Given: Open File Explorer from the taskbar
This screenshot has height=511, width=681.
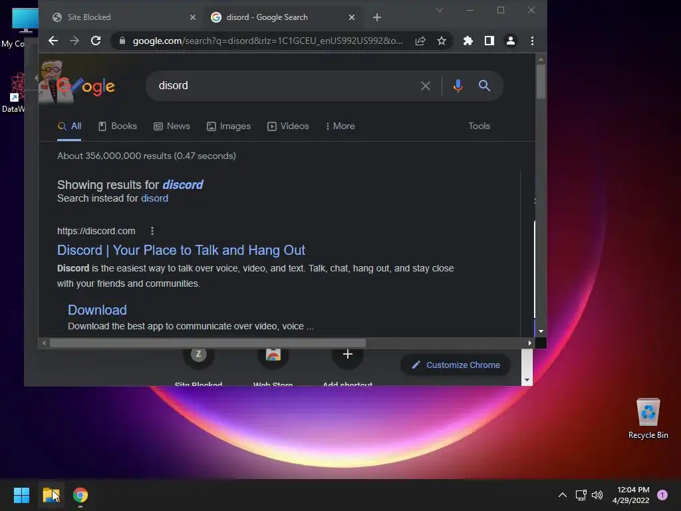Looking at the screenshot, I should [x=51, y=495].
